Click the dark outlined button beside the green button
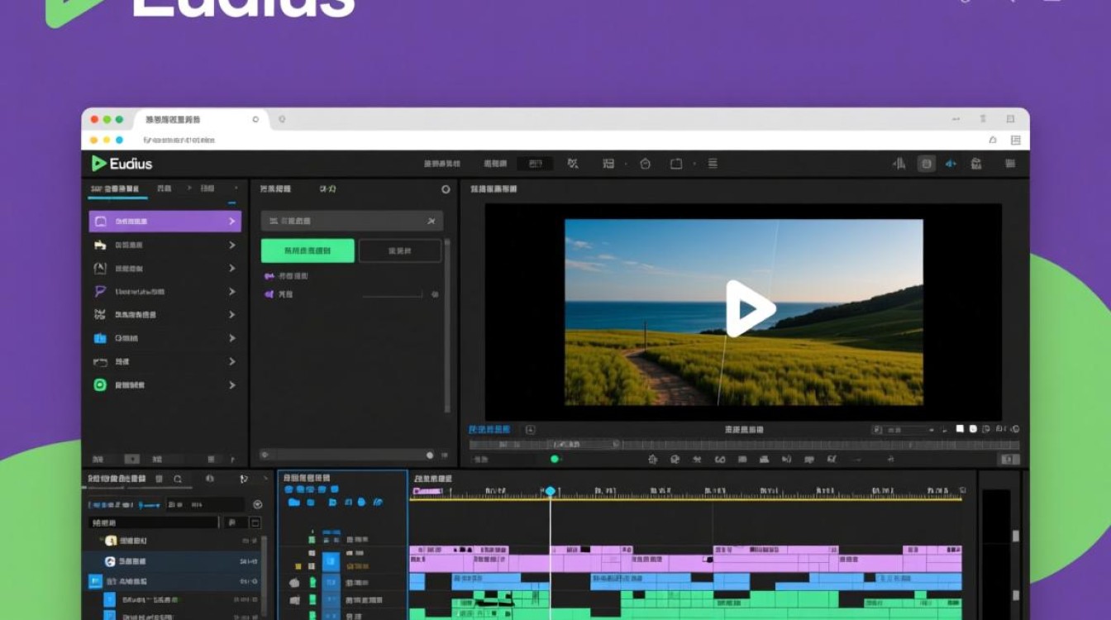Viewport: 1111px width, 620px height. (400, 250)
